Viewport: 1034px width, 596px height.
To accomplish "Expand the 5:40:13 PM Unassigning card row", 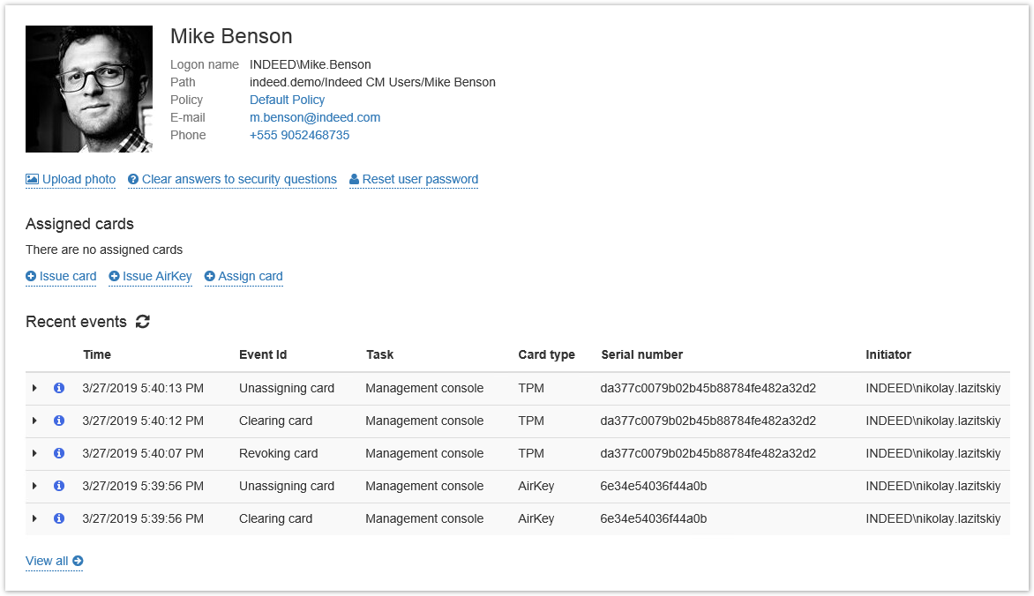I will coord(34,388).
